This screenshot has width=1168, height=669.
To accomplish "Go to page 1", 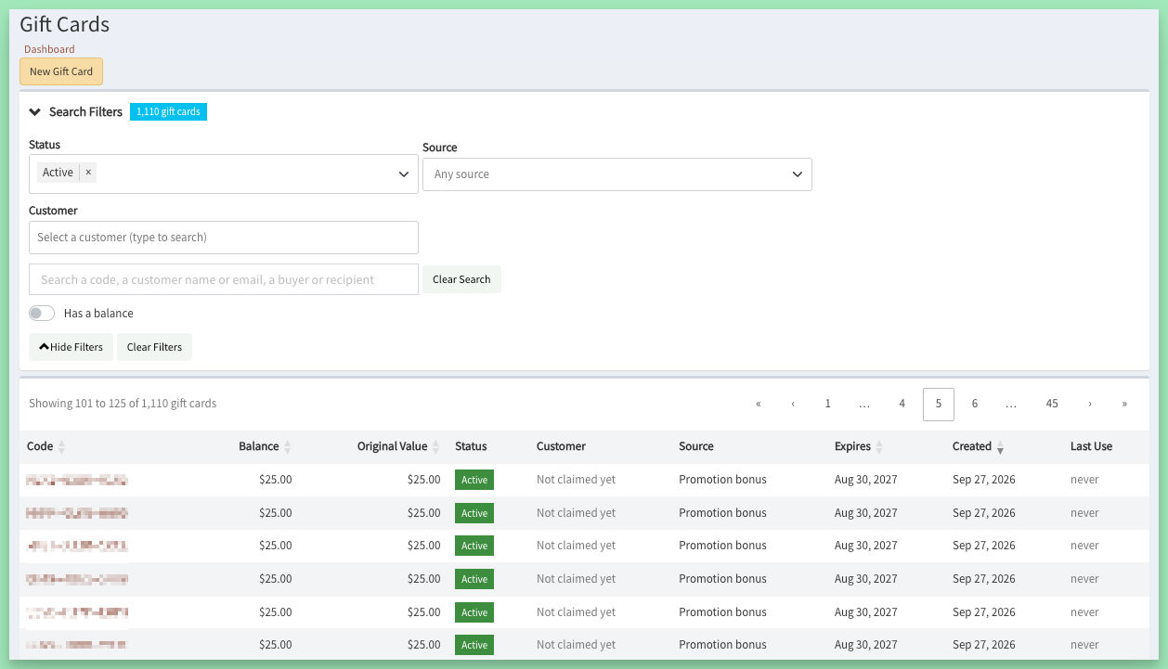I will [827, 405].
